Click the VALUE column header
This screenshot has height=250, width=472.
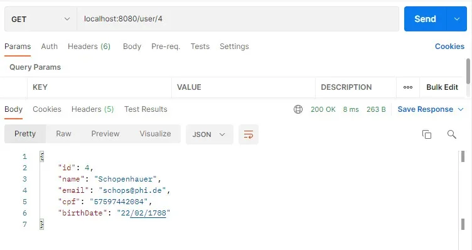(x=189, y=87)
